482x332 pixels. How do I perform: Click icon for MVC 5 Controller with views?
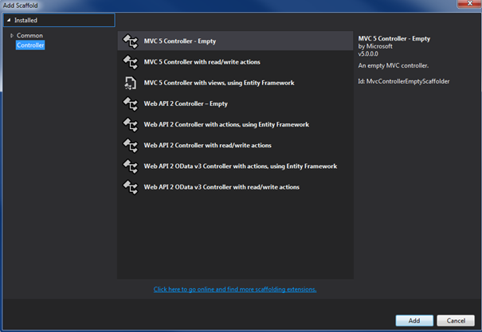[x=130, y=83]
